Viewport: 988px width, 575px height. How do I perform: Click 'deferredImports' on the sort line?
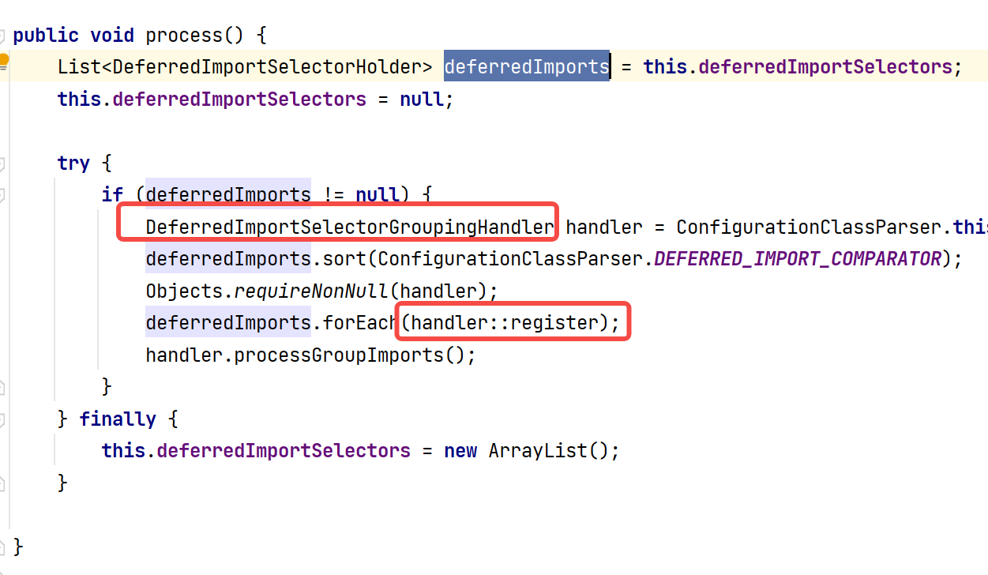228,259
